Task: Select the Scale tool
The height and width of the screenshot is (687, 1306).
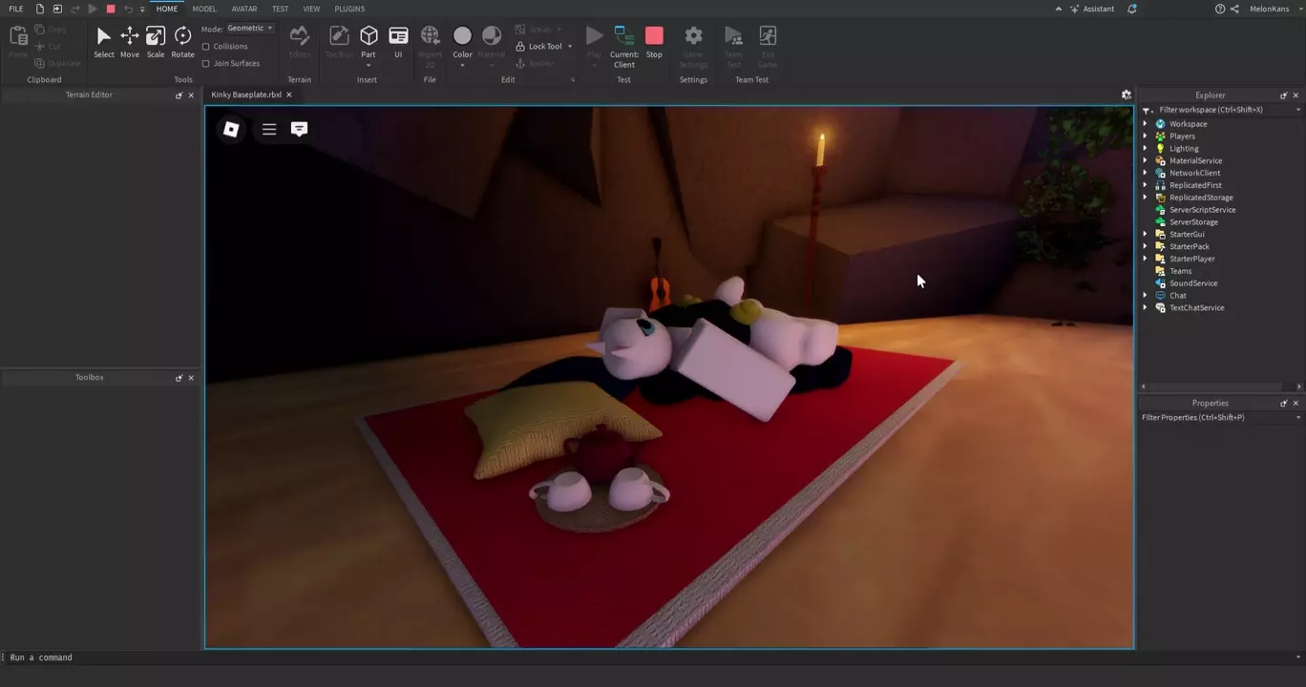Action: coord(155,41)
